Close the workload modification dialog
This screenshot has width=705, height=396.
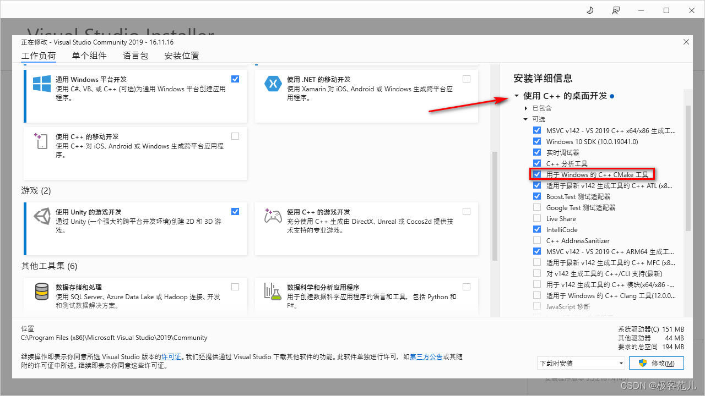686,42
